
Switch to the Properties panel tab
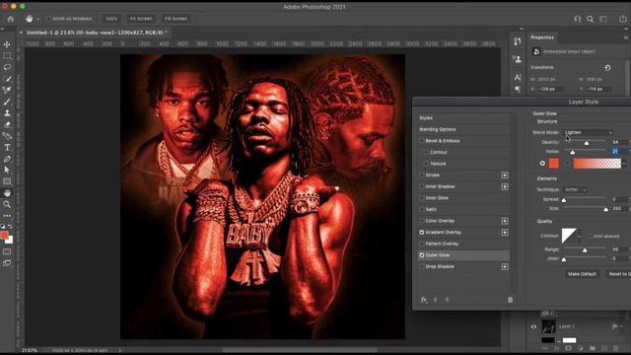point(542,37)
